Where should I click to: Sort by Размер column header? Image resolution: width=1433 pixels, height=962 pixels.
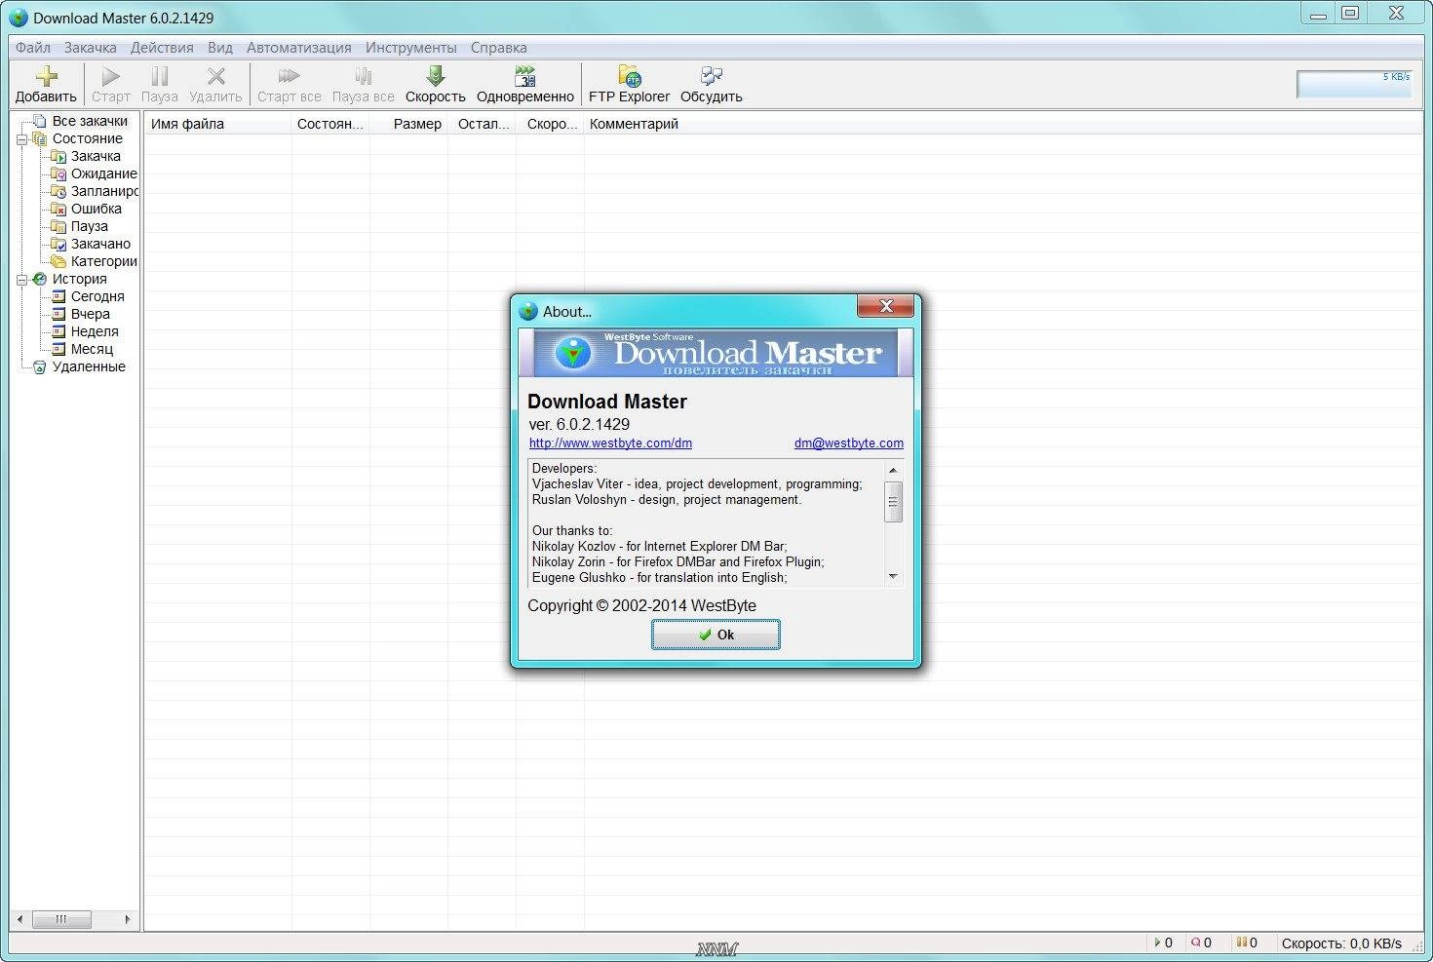tap(408, 124)
